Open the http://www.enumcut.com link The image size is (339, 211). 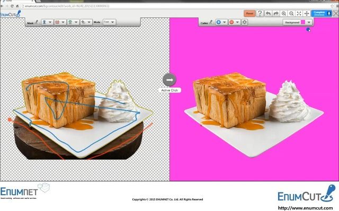coord(305,208)
